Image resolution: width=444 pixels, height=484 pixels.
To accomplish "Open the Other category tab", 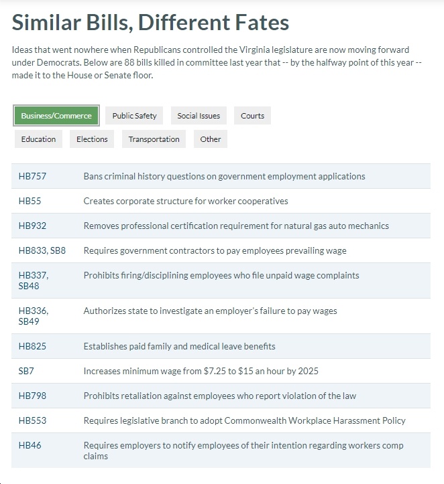I will (x=210, y=139).
